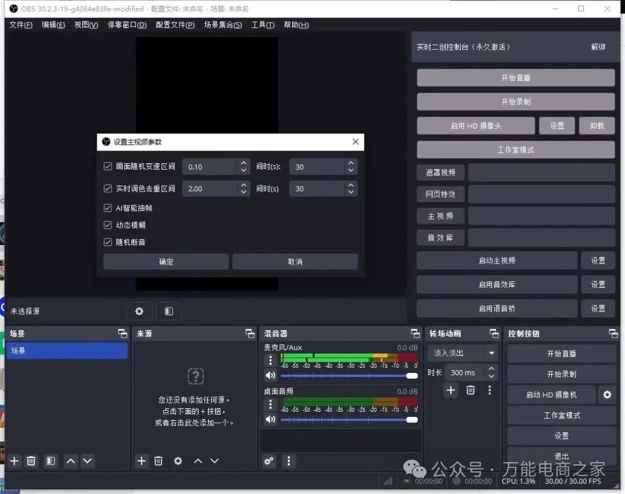Increase the 时长 300 ms value arrow
The height and width of the screenshot is (494, 625).
coord(491,369)
